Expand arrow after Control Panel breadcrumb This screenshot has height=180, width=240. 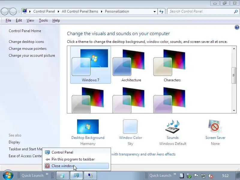(58, 11)
